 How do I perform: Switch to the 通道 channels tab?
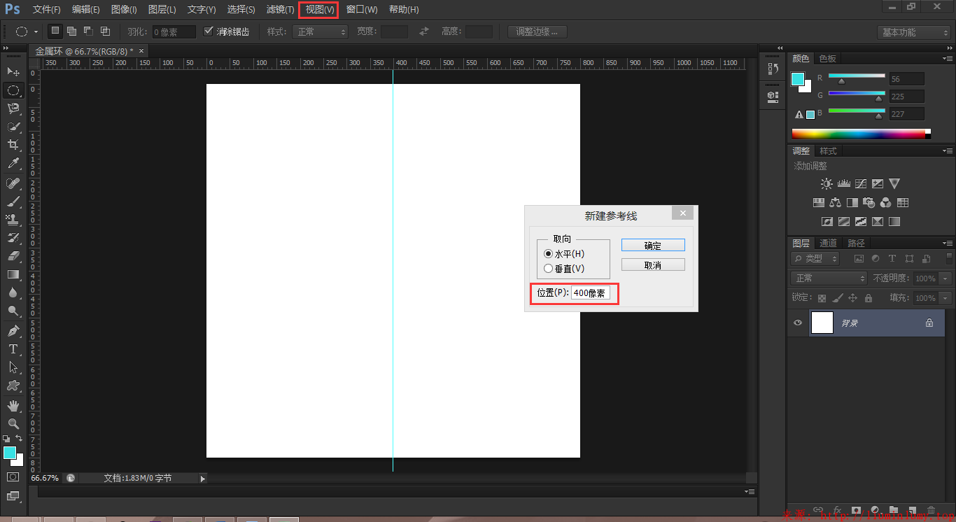point(829,244)
